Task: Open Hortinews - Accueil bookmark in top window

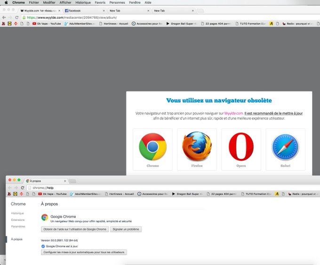Action: coord(113,23)
